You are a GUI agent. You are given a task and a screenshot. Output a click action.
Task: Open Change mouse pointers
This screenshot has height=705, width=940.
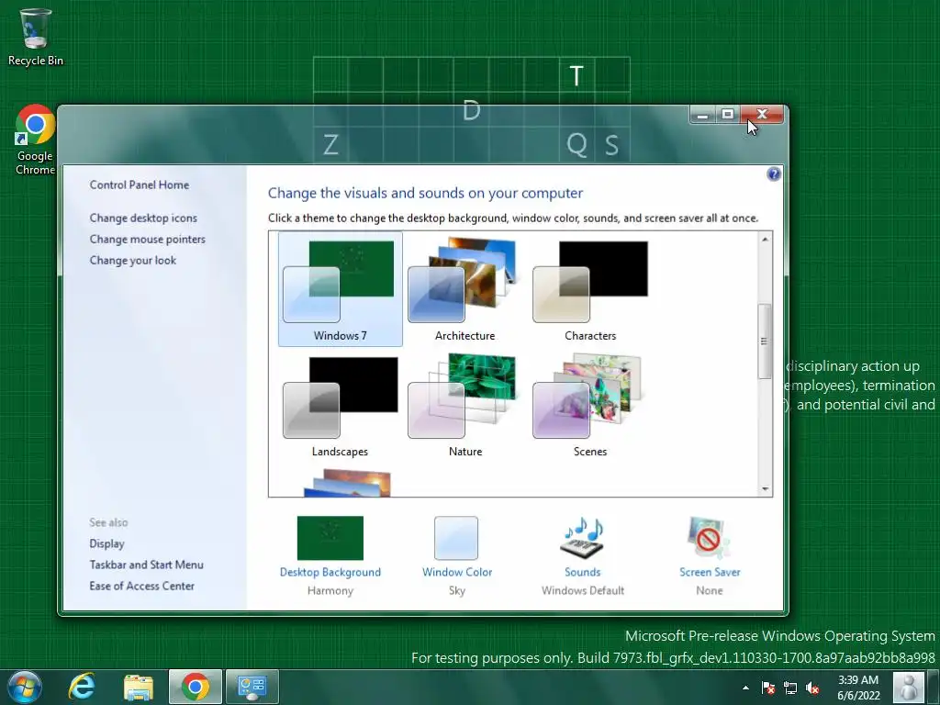[x=148, y=239]
